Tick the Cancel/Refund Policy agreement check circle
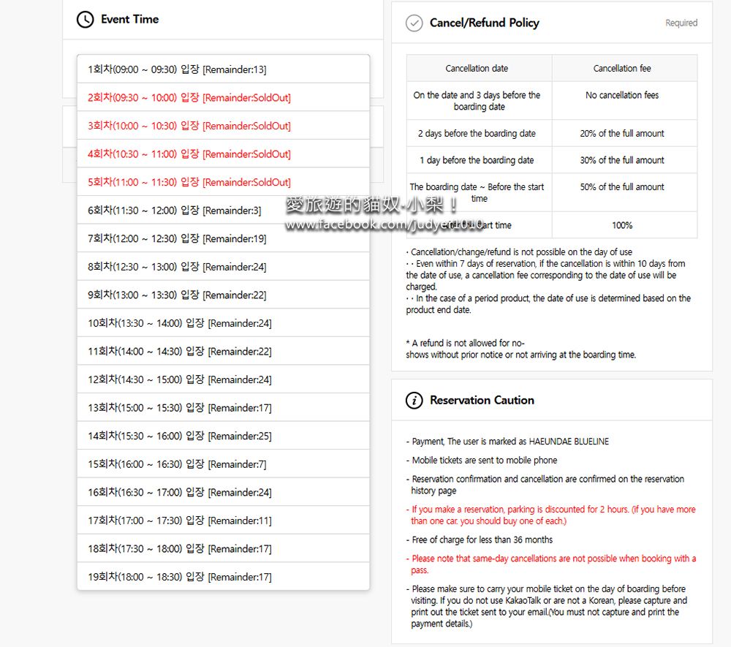Image resolution: width=731 pixels, height=647 pixels. (x=414, y=23)
